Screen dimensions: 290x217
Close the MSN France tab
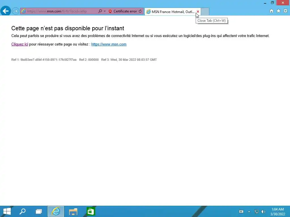coord(198,12)
